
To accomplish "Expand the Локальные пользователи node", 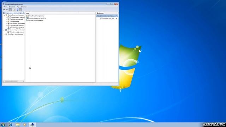I will coord(6,24).
